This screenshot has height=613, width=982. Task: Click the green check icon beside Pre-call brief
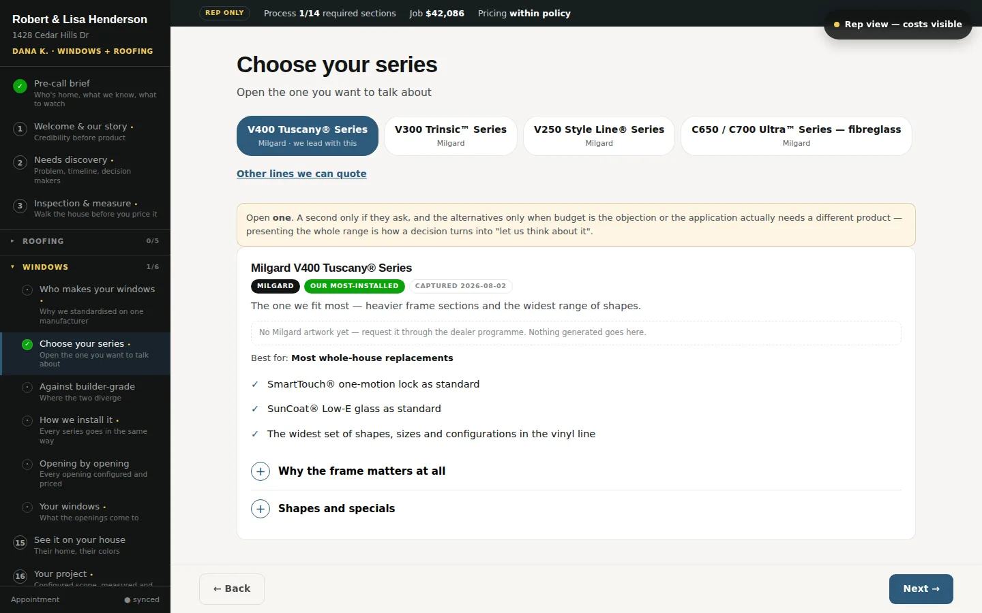point(20,87)
